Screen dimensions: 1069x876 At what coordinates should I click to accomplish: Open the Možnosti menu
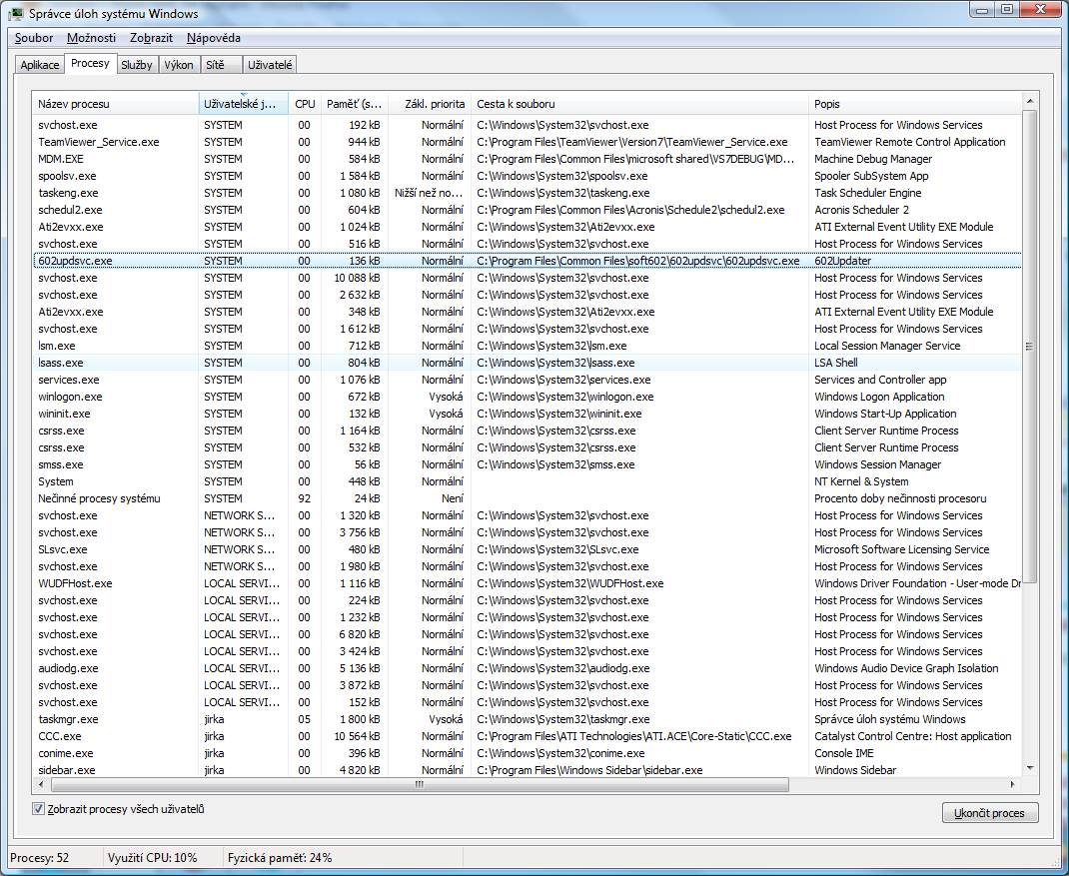[x=91, y=38]
